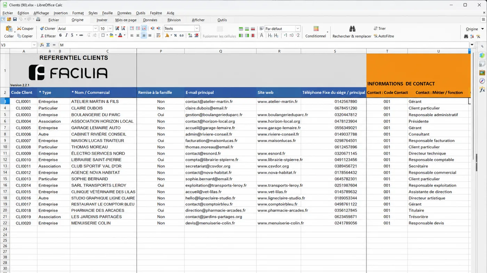Click Couper scissors button
Viewport: 487px width, 273px height.
(25, 28)
